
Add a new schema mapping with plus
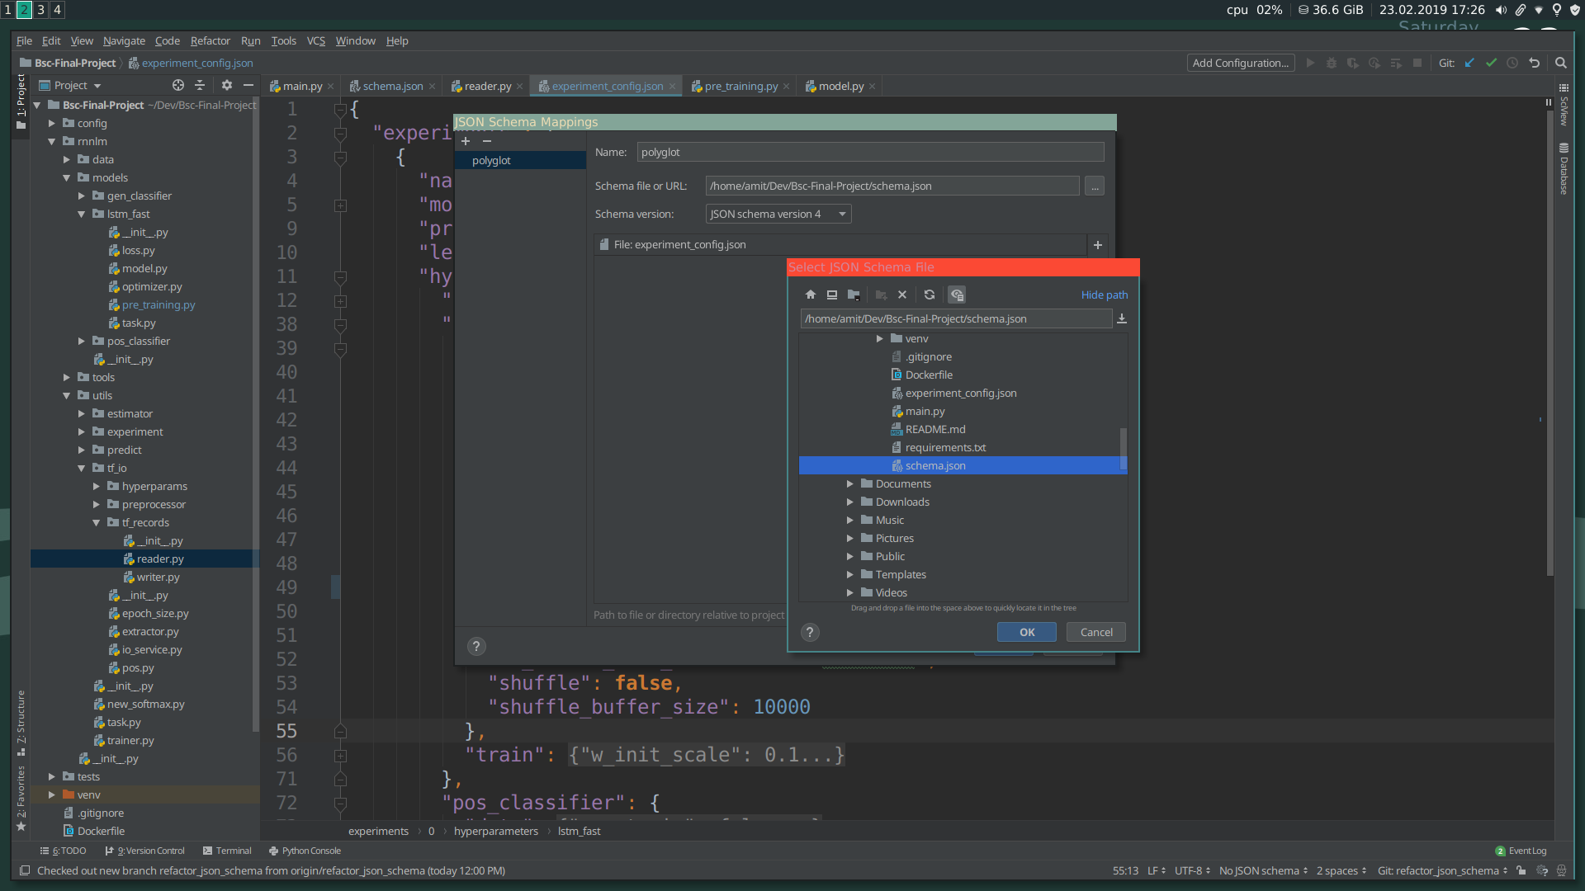(466, 141)
